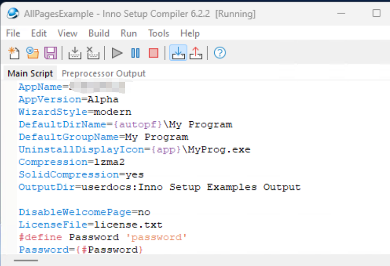Click the Target Uninstall toolbar icon
This screenshot has width=390, height=266.
196,53
